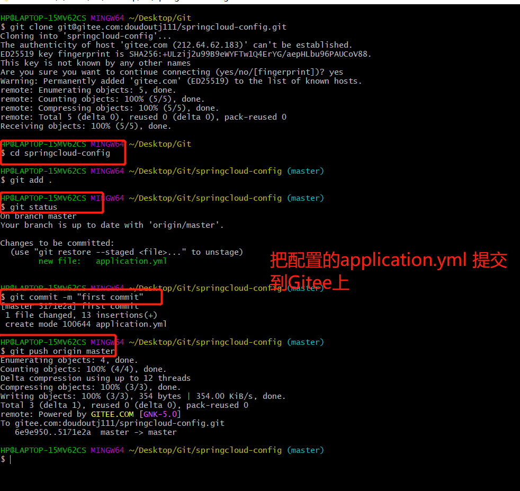
Task: Click the "git push origin master" command
Action: click(62, 351)
